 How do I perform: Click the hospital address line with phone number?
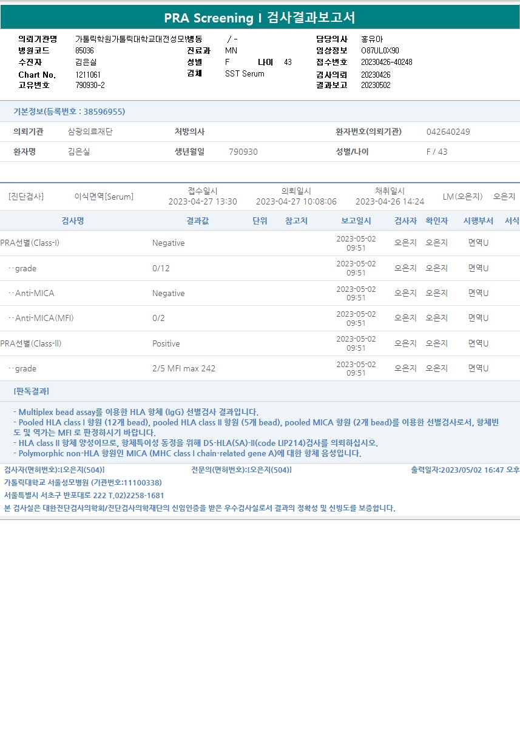coord(84,495)
